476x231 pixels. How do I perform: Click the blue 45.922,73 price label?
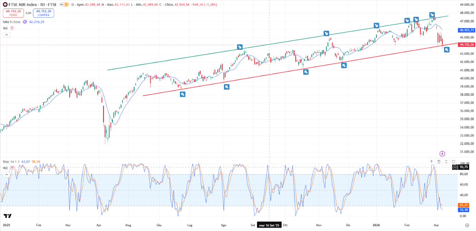(466, 30)
